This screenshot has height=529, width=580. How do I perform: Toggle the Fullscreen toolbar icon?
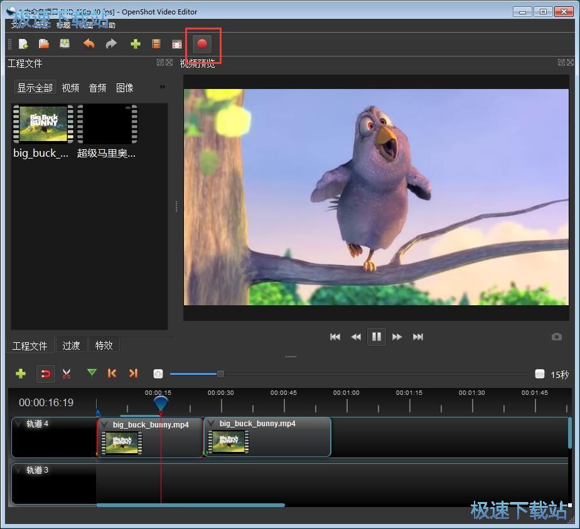[177, 45]
